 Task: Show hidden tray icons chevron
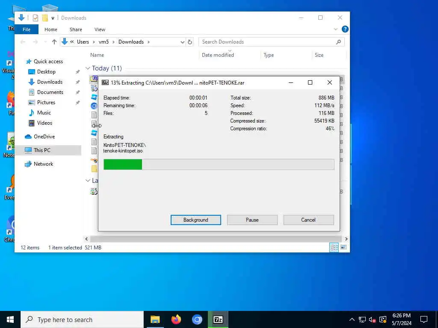[x=352, y=319]
